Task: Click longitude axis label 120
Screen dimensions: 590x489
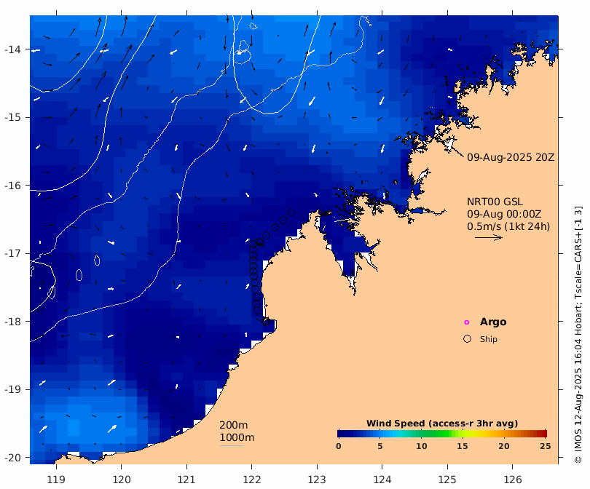Action: point(122,480)
